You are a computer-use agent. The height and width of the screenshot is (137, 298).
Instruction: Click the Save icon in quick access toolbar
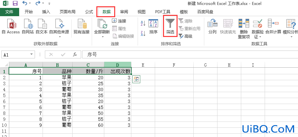[x=15, y=3]
